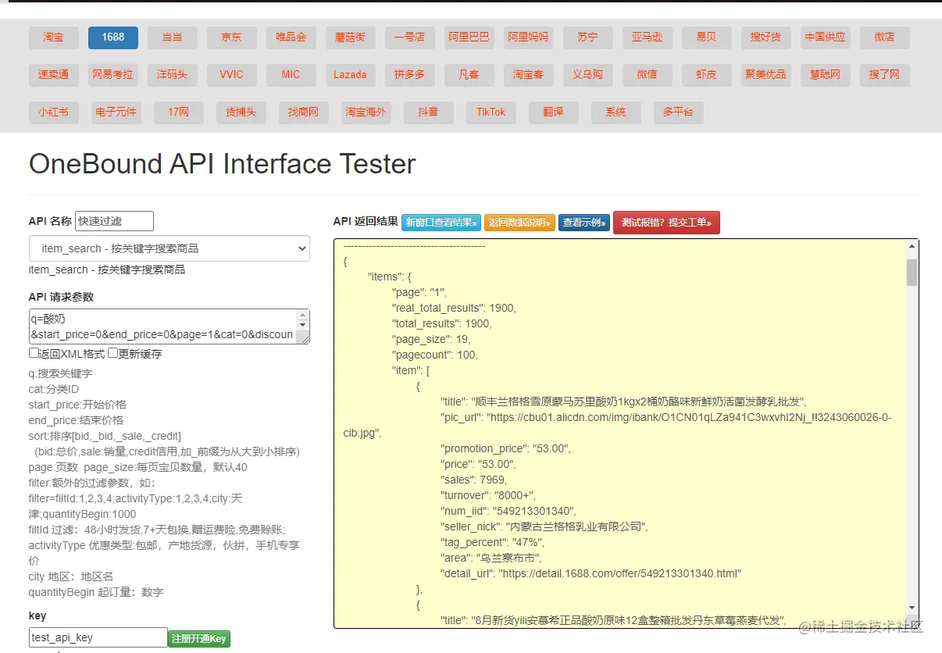Select the 找商网 tab

pyautogui.click(x=304, y=112)
